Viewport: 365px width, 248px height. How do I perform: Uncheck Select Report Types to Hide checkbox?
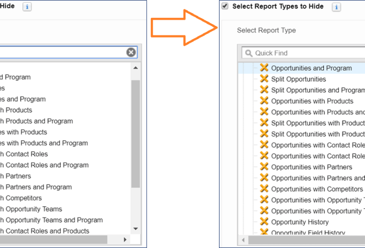tap(225, 6)
